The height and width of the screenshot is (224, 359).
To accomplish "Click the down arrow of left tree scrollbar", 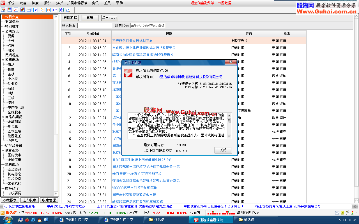I will (56, 194).
